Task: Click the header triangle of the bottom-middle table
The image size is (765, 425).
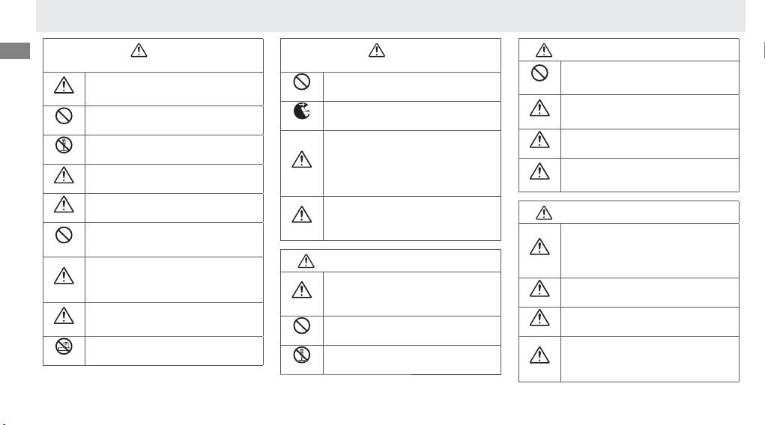Action: [x=306, y=260]
